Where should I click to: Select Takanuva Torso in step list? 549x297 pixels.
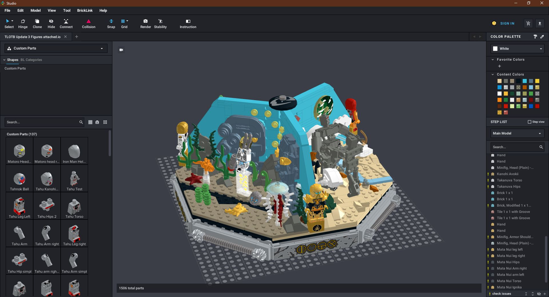[509, 180]
